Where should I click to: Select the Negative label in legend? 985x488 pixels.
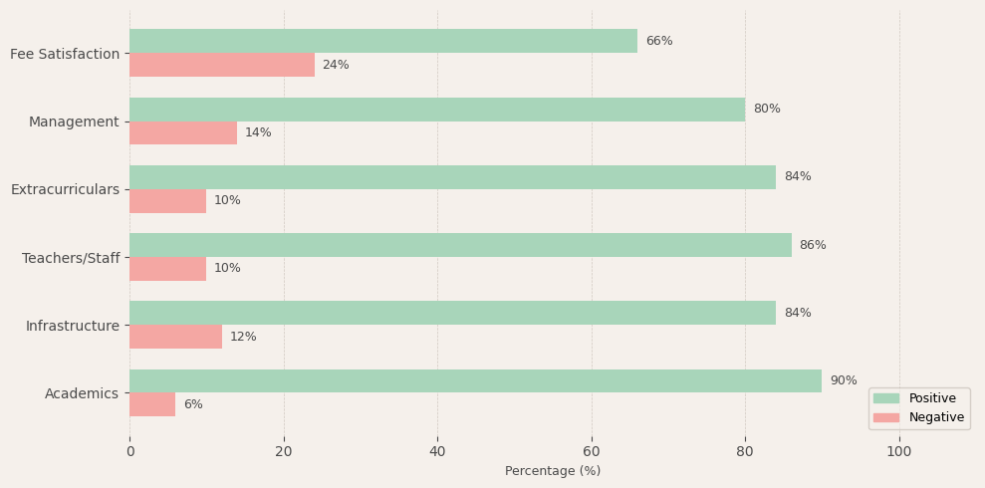coord(936,418)
